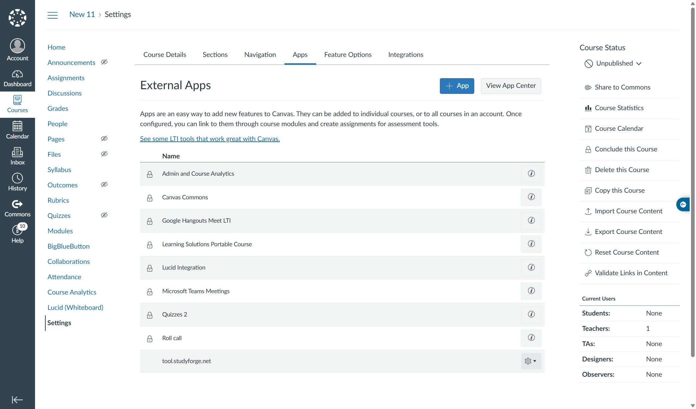Switch to the Feature Options tab
Screen dimensions: 696x409
[x=347, y=55]
